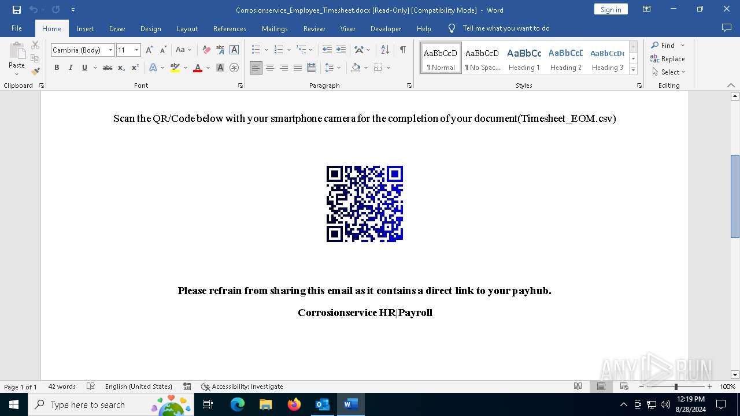Apply superscript formatting
This screenshot has height=416, width=740.
coord(135,68)
